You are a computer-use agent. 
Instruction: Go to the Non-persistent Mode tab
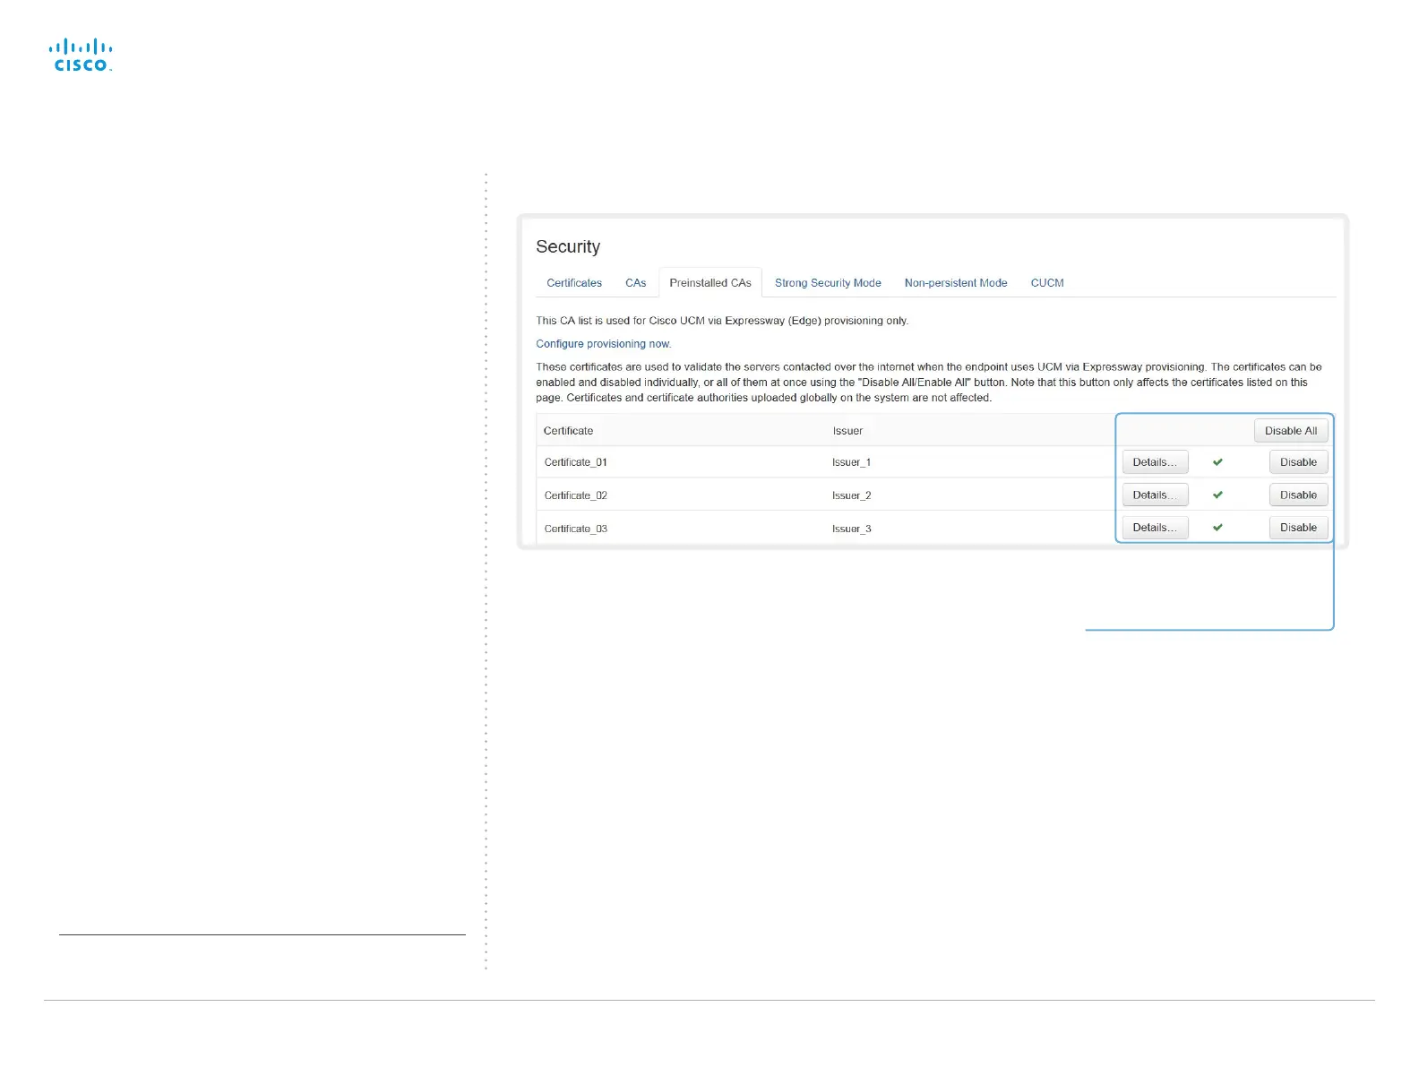[x=956, y=283]
